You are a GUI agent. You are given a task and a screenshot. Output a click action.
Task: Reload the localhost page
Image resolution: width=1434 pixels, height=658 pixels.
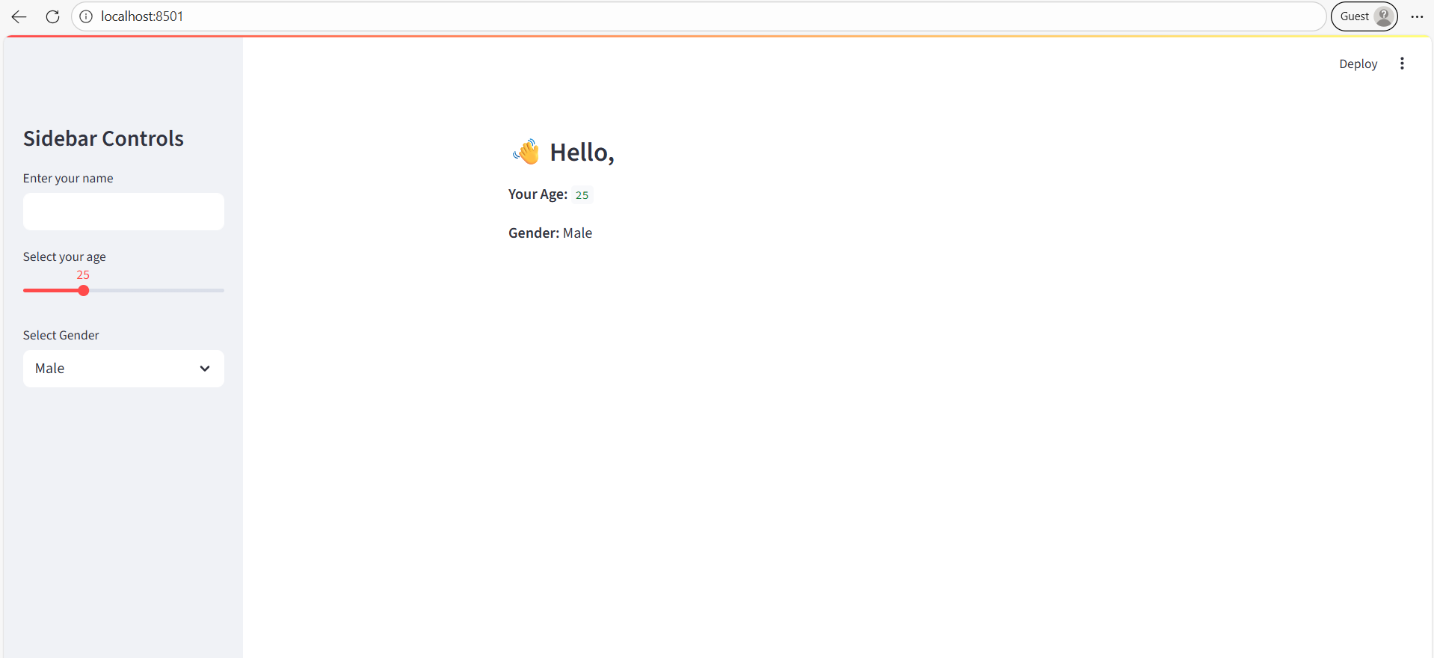(x=52, y=16)
